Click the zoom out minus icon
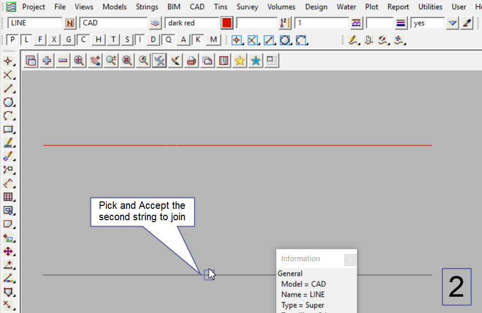Screen dimensions: 482x313 click(x=63, y=61)
